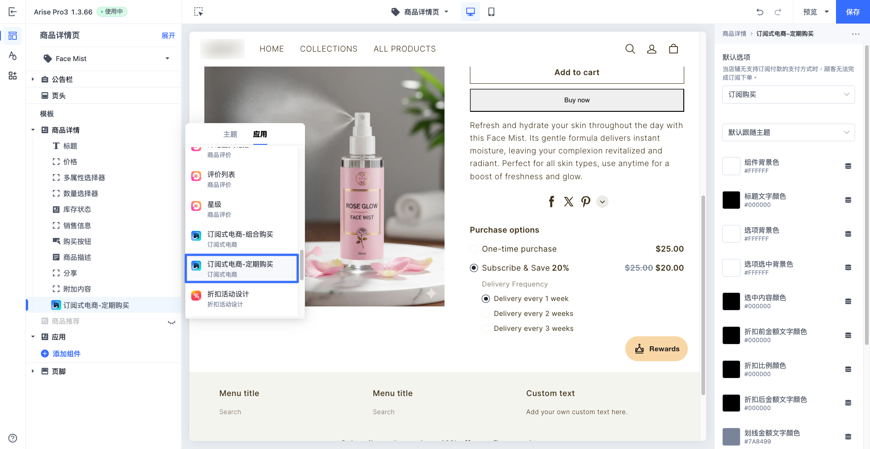Choose Delivery every 3 weeks
The image size is (870, 449).
coord(486,329)
